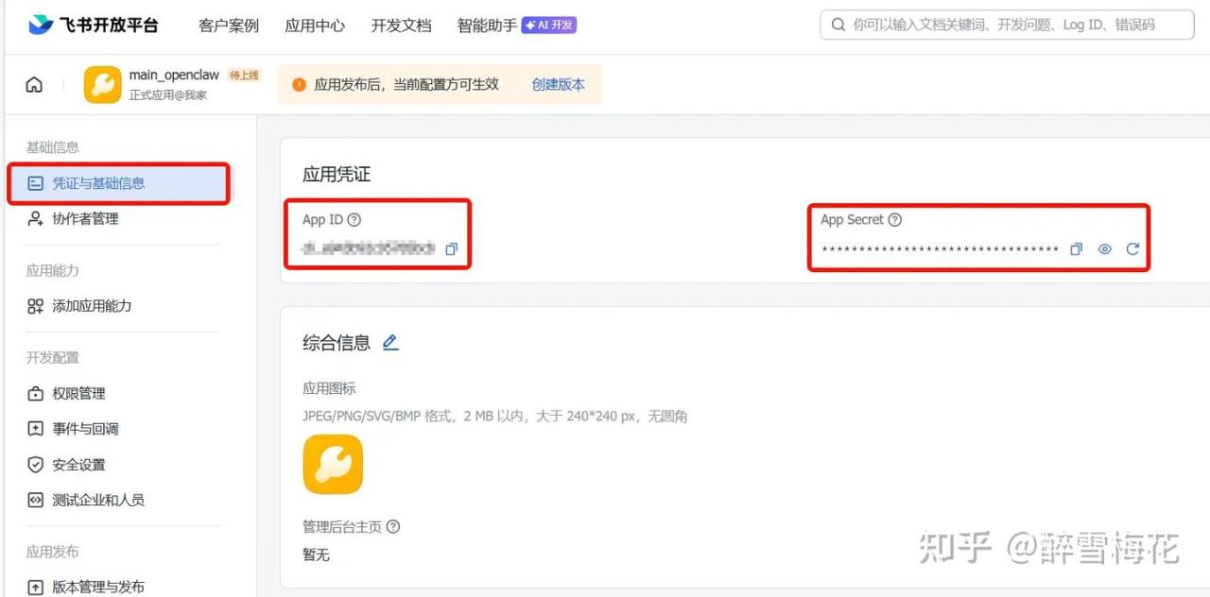Refresh the App Secret with reset icon
This screenshot has height=597, width=1210.
click(x=1132, y=249)
